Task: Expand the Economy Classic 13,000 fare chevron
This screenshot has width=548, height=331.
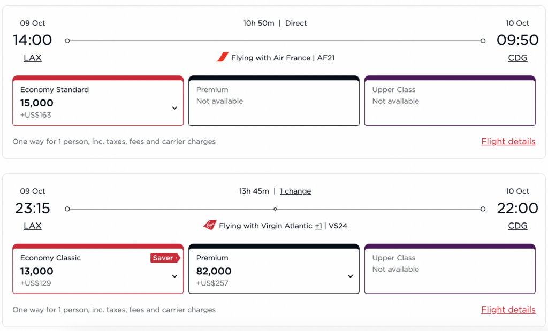Action: 174,276
